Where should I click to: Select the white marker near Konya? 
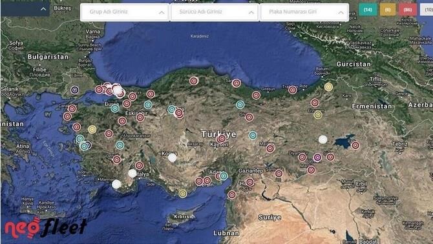tap(173, 158)
